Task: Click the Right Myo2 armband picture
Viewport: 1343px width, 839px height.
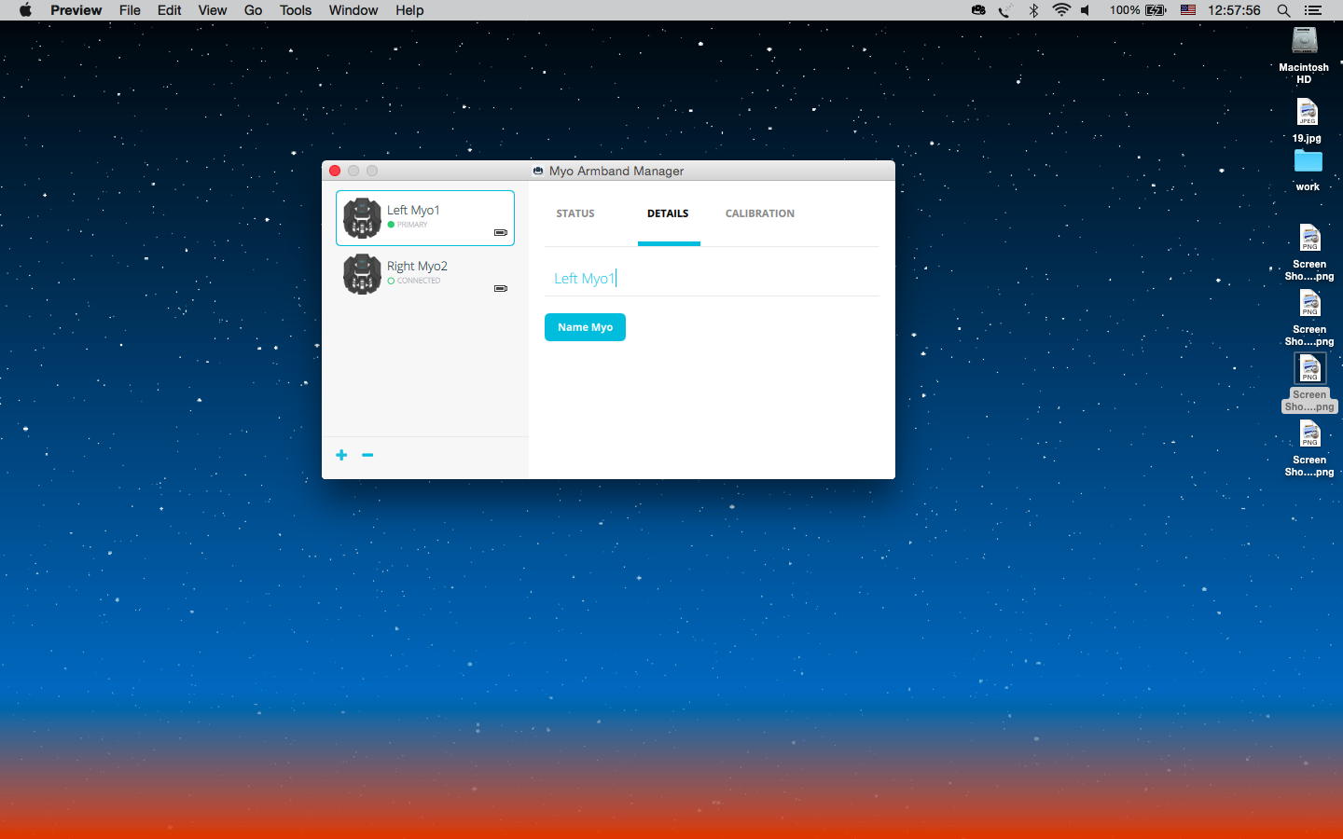Action: [362, 274]
